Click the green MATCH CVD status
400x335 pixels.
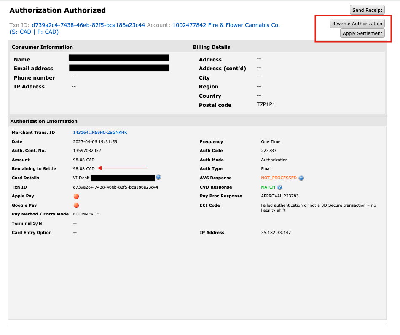pos(268,187)
